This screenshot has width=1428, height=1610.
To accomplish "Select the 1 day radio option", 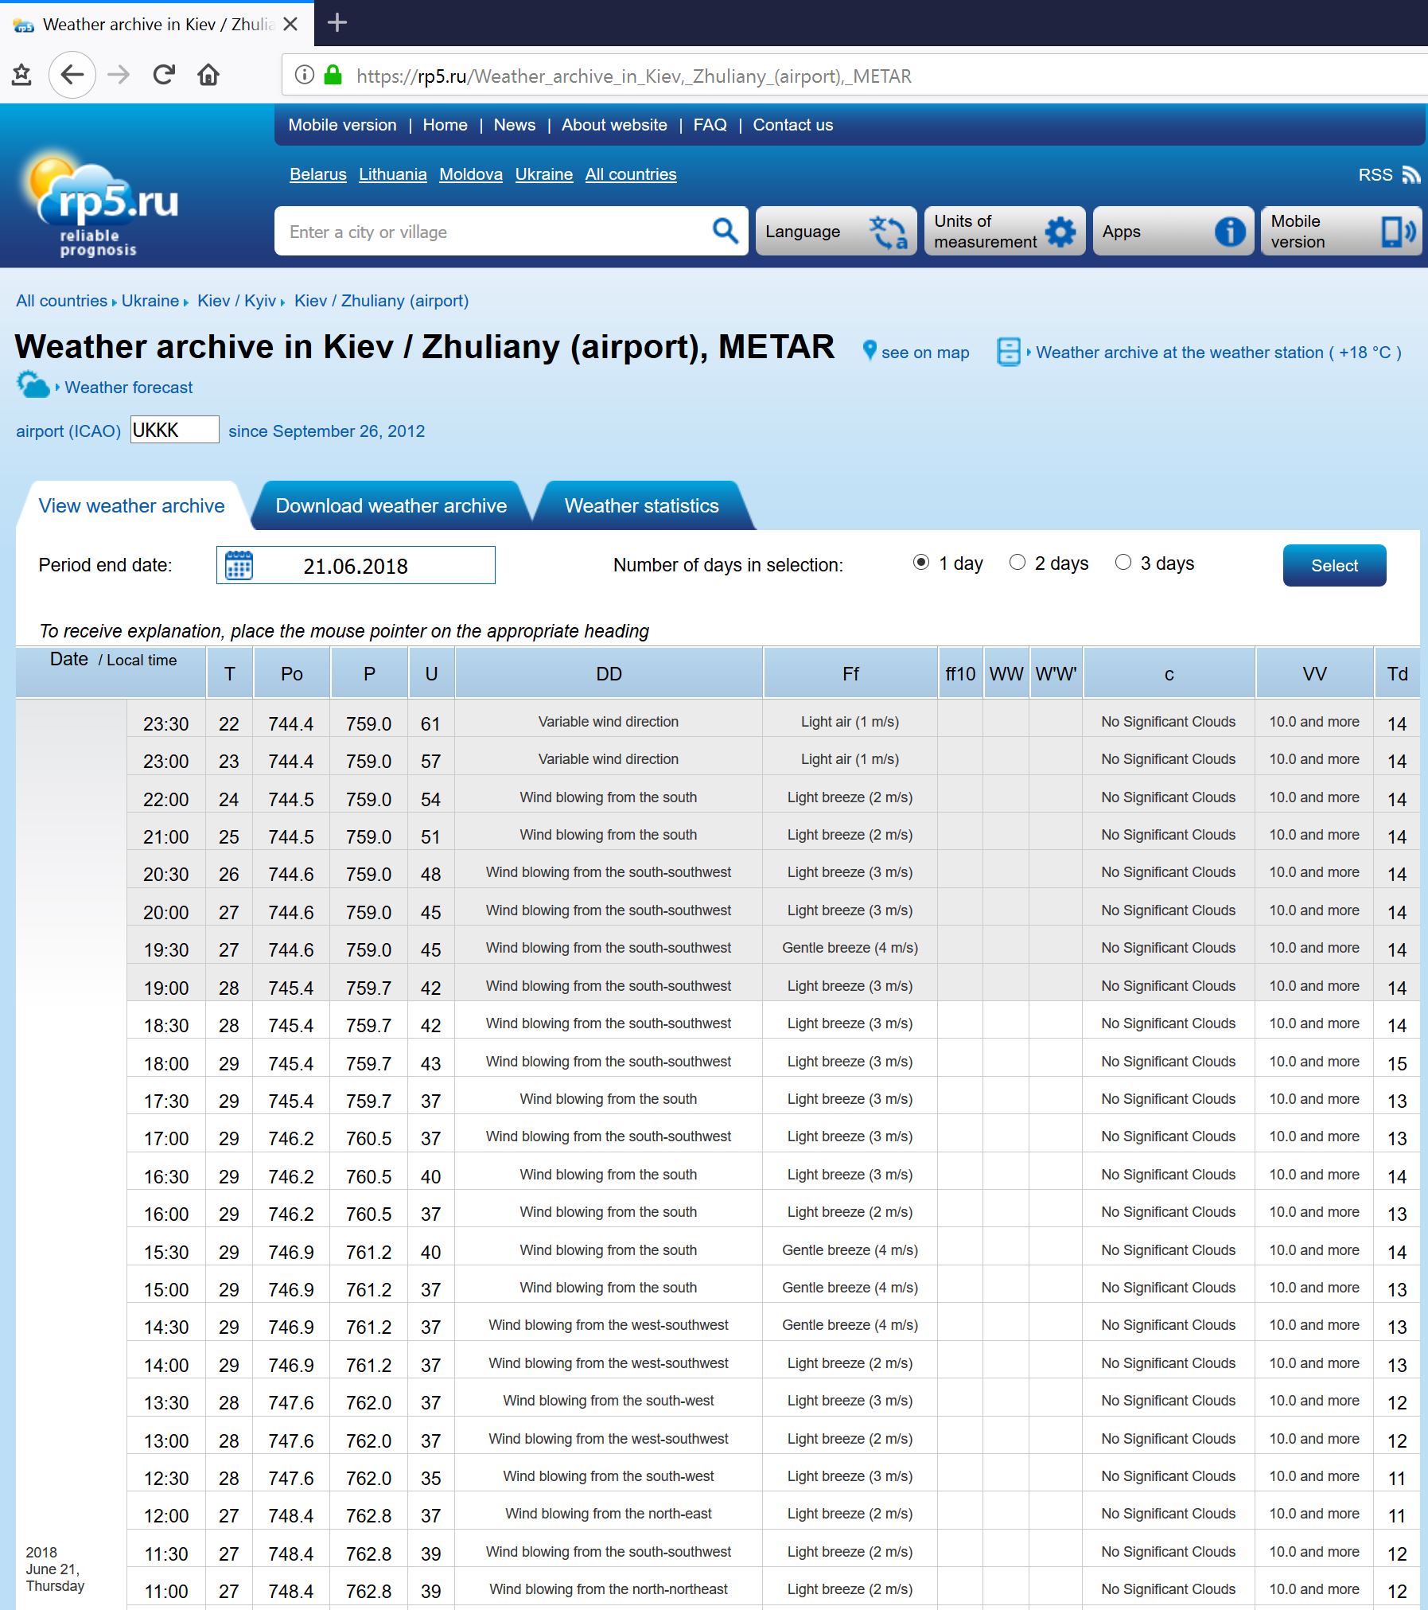I will [920, 563].
